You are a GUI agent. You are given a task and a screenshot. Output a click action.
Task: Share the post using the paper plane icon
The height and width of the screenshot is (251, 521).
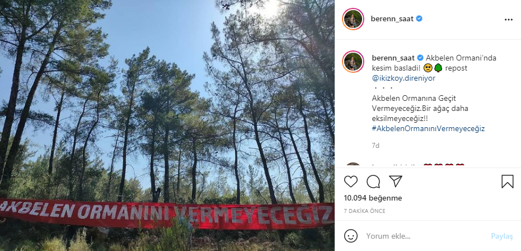(396, 181)
